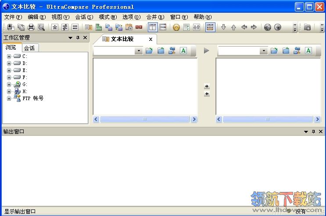The image size is (326, 216).
Task: Merge to right with the arrow button
Action: click(x=207, y=86)
